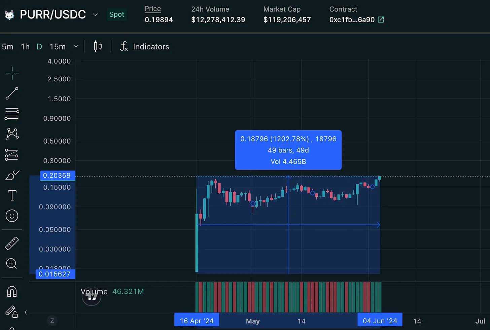Click the zoom in tool
The image size is (490, 330).
pyautogui.click(x=12, y=263)
